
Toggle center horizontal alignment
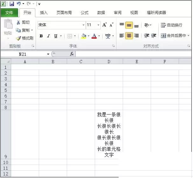tap(129, 36)
